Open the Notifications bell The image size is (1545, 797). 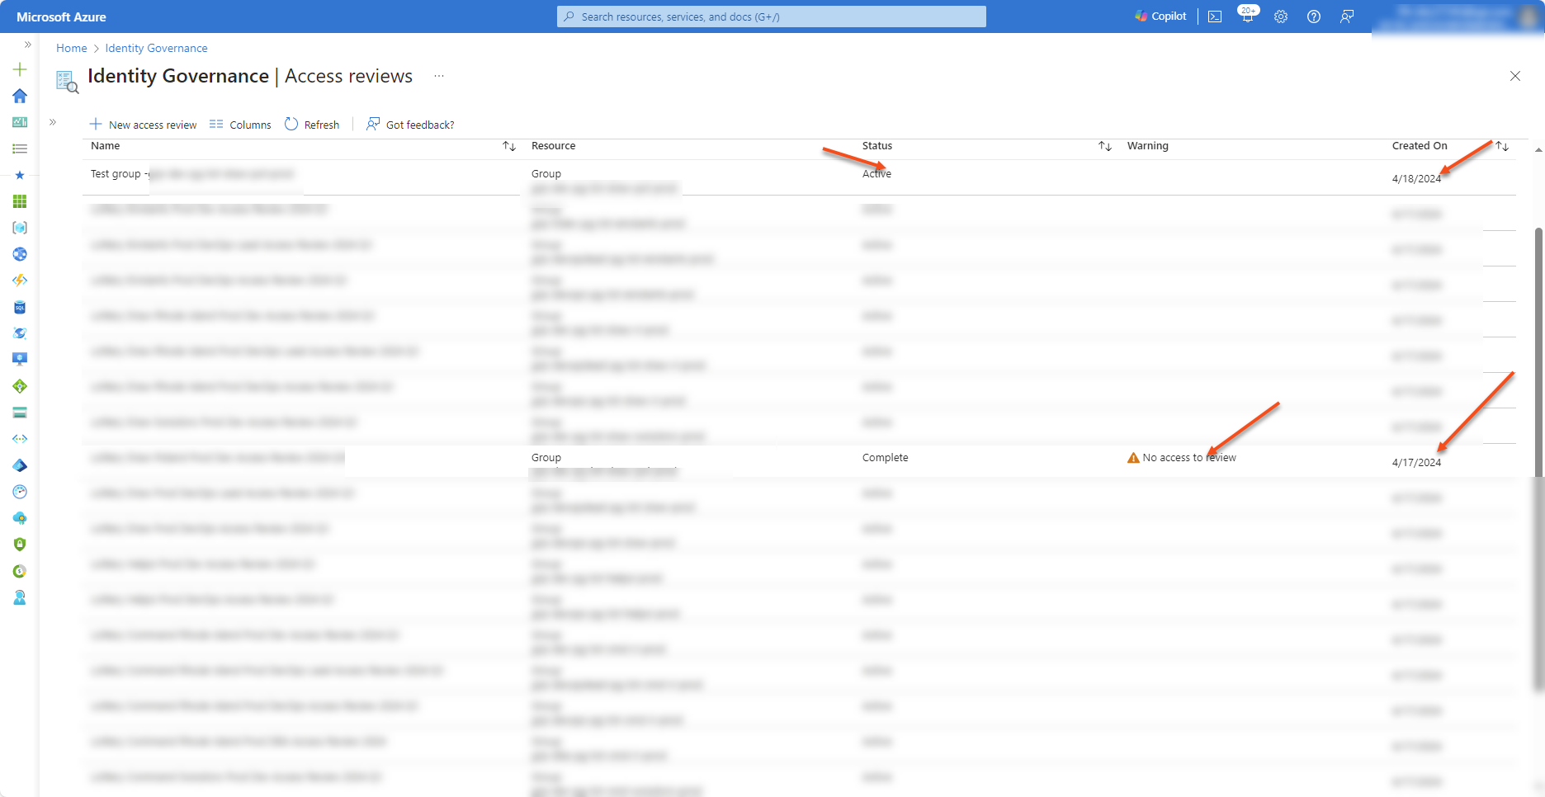tap(1248, 15)
